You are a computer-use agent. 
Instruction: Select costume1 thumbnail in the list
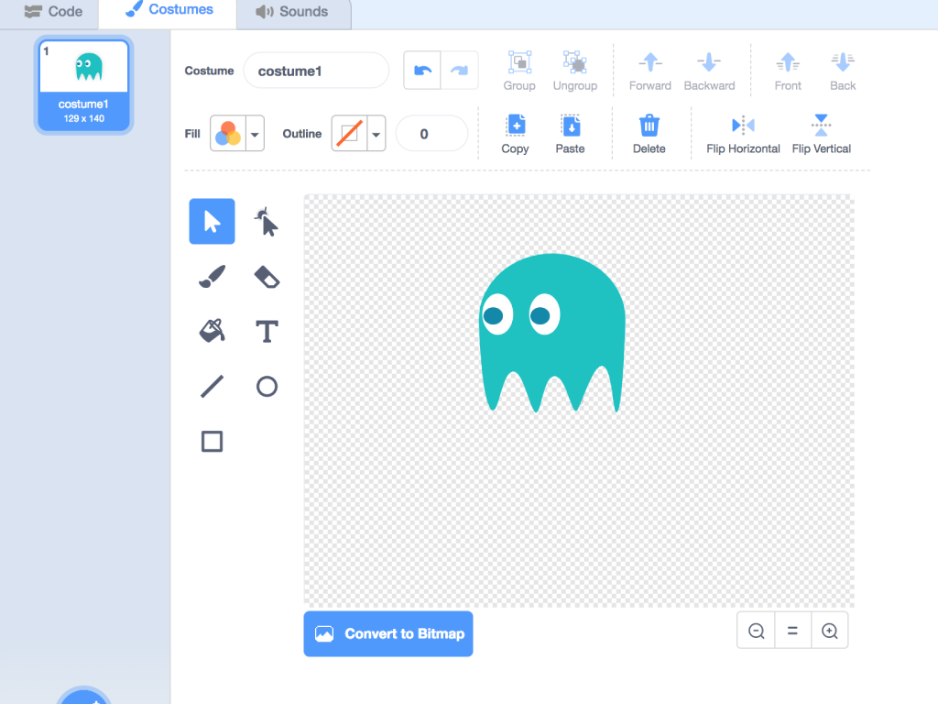coord(83,84)
